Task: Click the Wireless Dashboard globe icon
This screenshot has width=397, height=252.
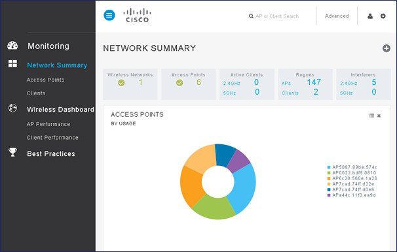Action: click(12, 108)
